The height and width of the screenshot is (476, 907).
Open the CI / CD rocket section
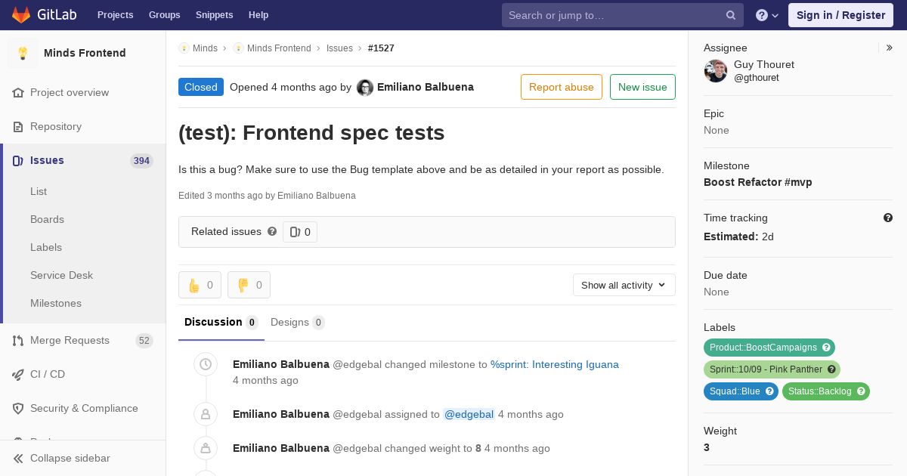tap(48, 374)
